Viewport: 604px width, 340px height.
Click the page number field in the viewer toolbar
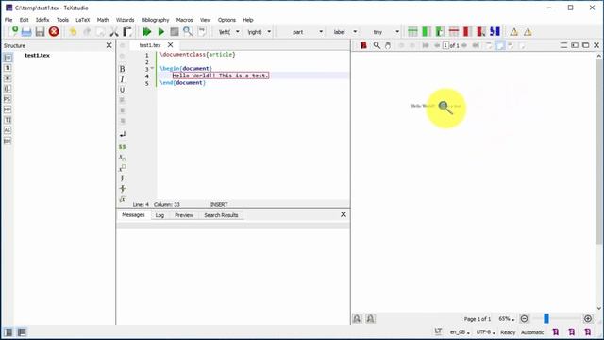pos(445,45)
